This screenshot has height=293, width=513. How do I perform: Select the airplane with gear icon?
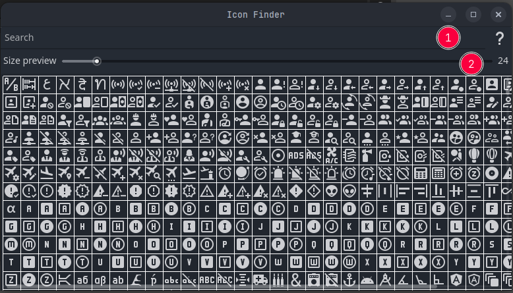(x=11, y=173)
